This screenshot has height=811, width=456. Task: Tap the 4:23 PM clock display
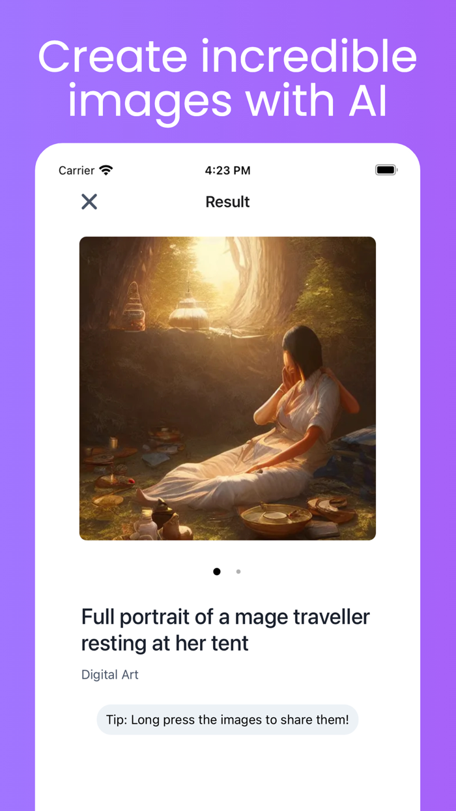tap(227, 170)
